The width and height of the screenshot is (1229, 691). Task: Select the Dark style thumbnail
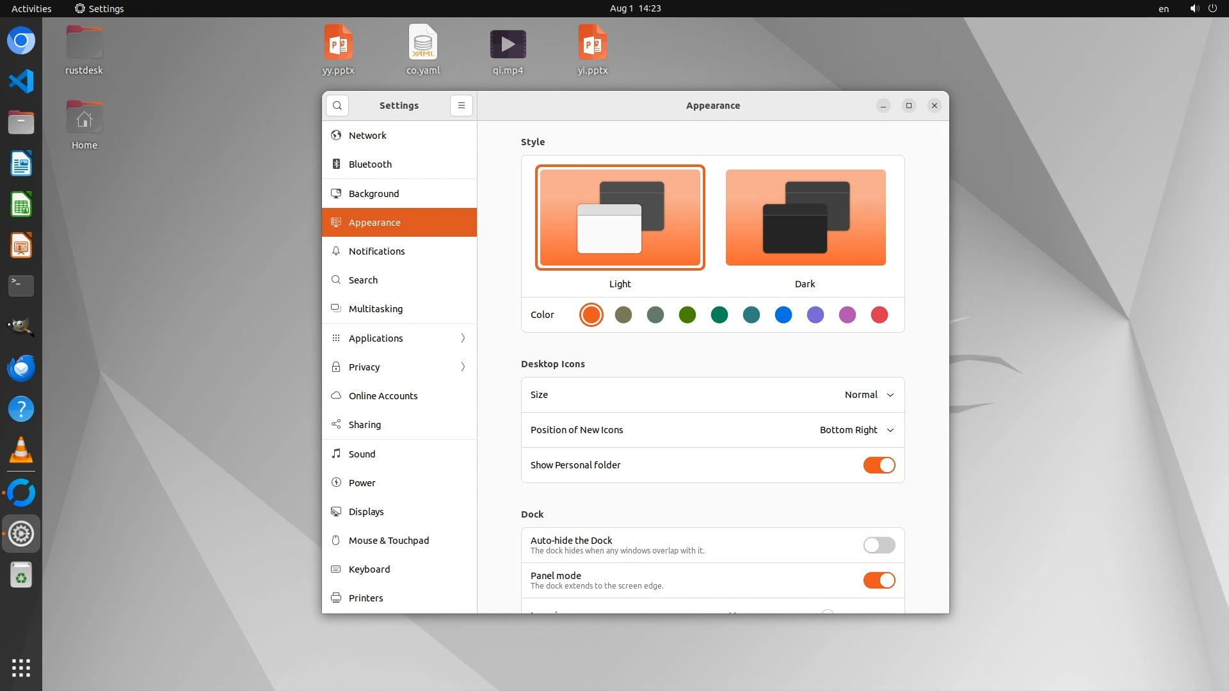click(805, 218)
